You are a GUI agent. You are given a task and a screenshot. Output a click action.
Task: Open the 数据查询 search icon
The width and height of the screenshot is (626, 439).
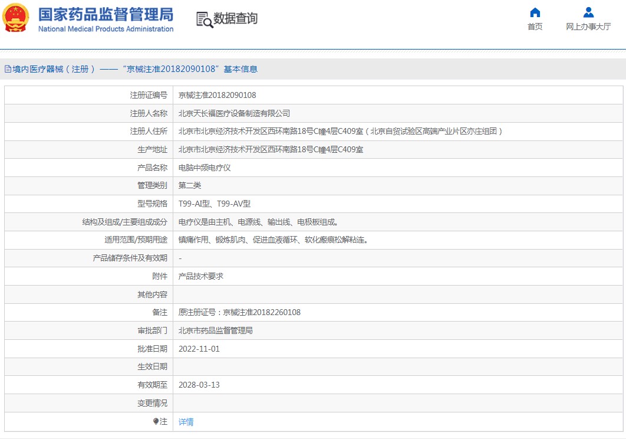tap(205, 19)
